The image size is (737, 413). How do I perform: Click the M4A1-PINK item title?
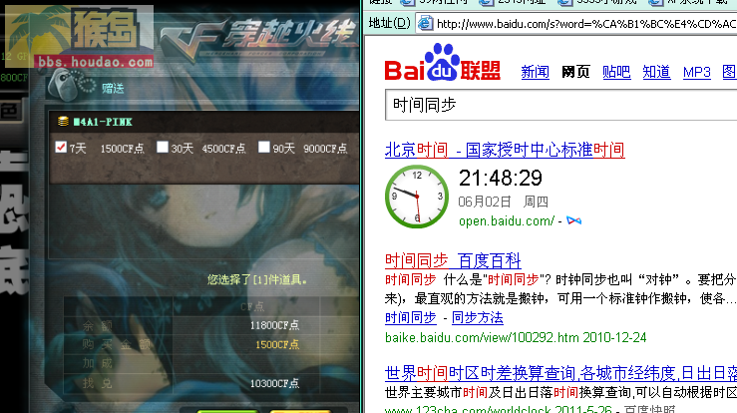click(103, 122)
